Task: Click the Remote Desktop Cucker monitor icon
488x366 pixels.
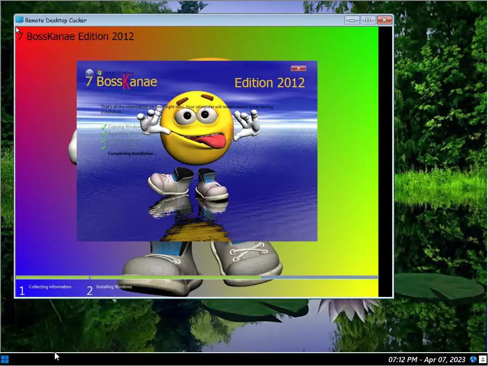Action: pos(19,20)
